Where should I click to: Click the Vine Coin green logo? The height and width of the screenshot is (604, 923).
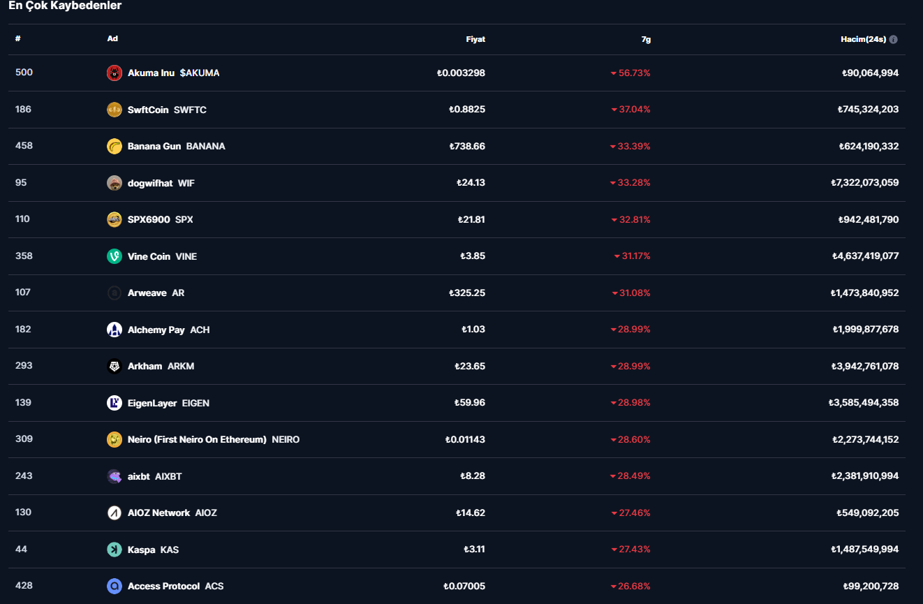click(x=115, y=256)
